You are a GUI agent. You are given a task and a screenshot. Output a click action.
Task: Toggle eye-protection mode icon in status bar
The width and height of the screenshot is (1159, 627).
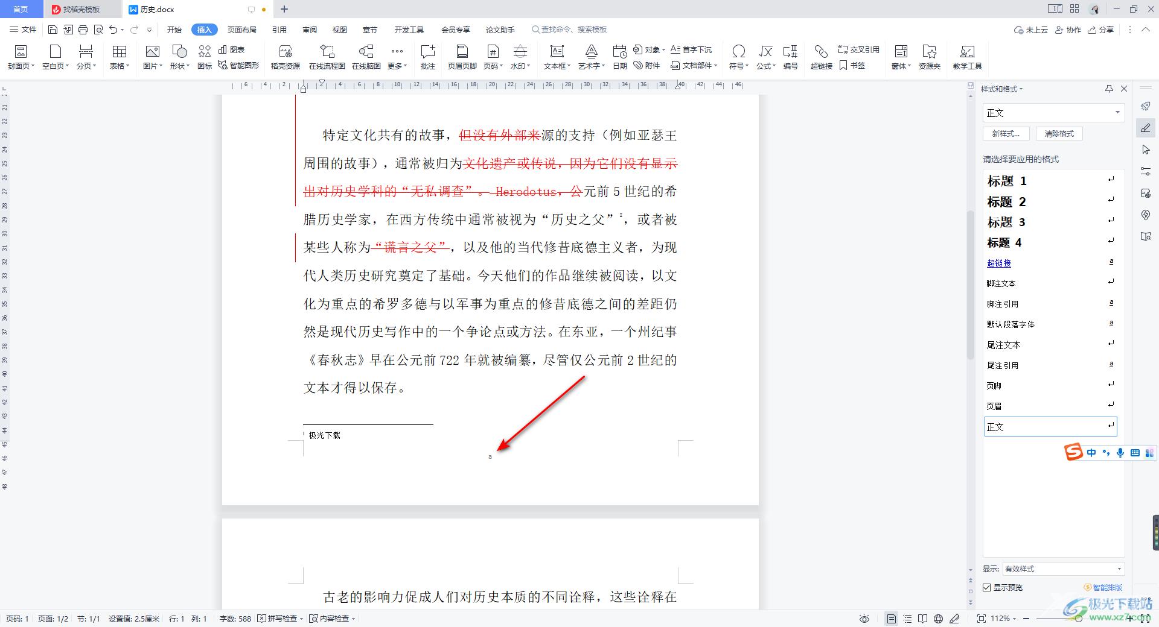[x=864, y=619]
